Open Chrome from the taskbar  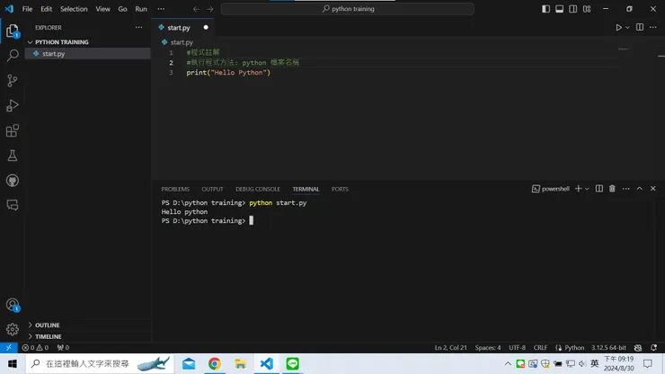click(215, 364)
